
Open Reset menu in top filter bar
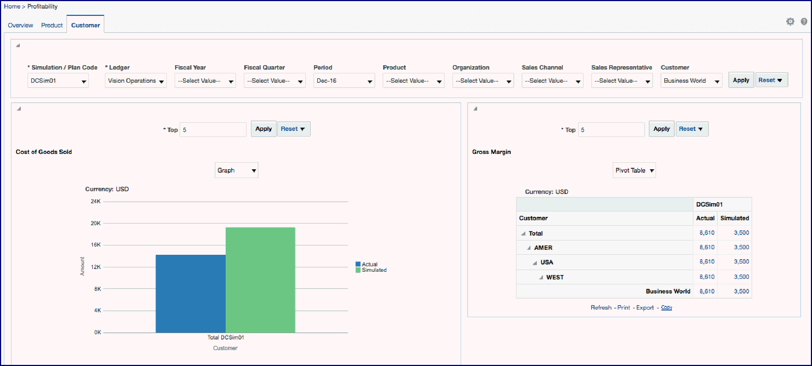tap(771, 80)
